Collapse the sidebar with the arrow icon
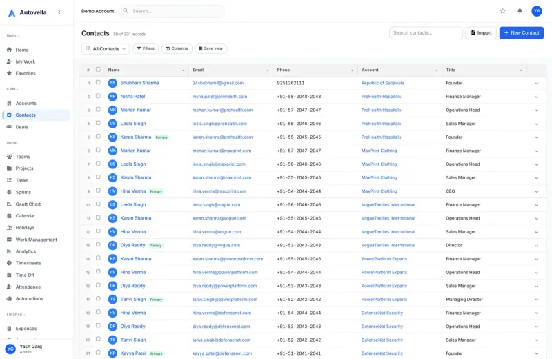 (59, 12)
